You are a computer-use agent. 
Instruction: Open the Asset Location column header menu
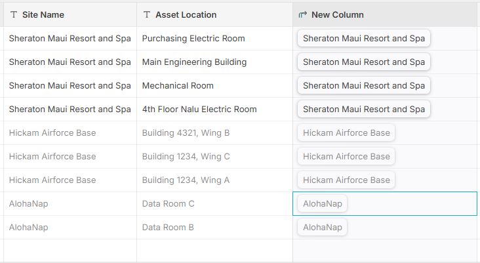(x=214, y=14)
